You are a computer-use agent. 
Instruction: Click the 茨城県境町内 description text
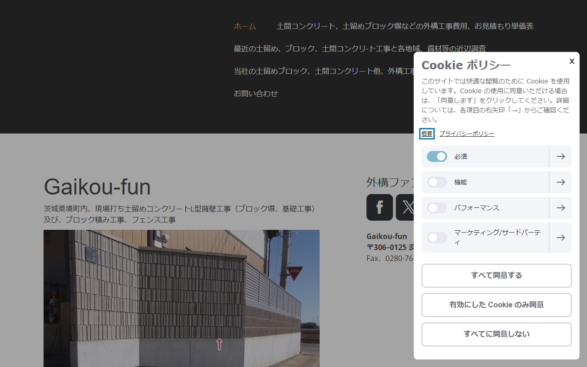(180, 214)
